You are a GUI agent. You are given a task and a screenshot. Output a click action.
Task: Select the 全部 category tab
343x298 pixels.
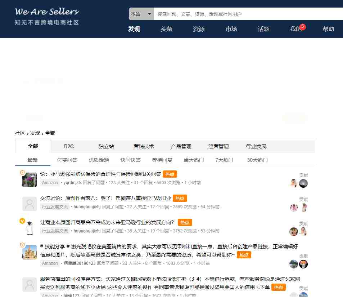pyautogui.click(x=33, y=146)
